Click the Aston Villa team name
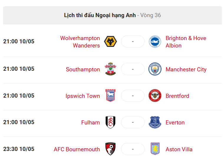 pyautogui.click(x=179, y=149)
